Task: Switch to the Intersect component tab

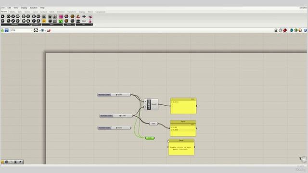Action: [x=61, y=12]
